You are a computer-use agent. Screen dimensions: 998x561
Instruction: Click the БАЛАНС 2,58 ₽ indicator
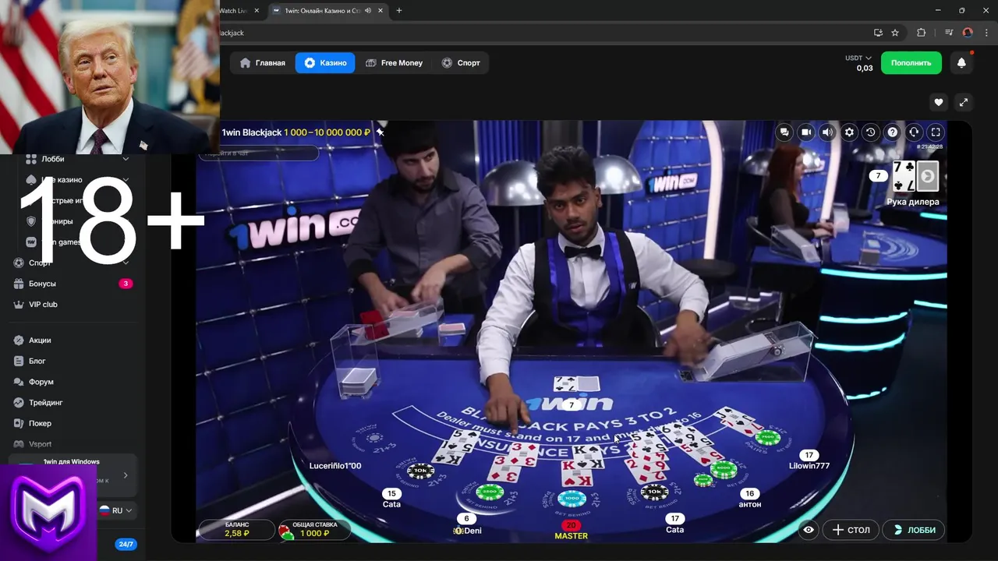pos(237,530)
